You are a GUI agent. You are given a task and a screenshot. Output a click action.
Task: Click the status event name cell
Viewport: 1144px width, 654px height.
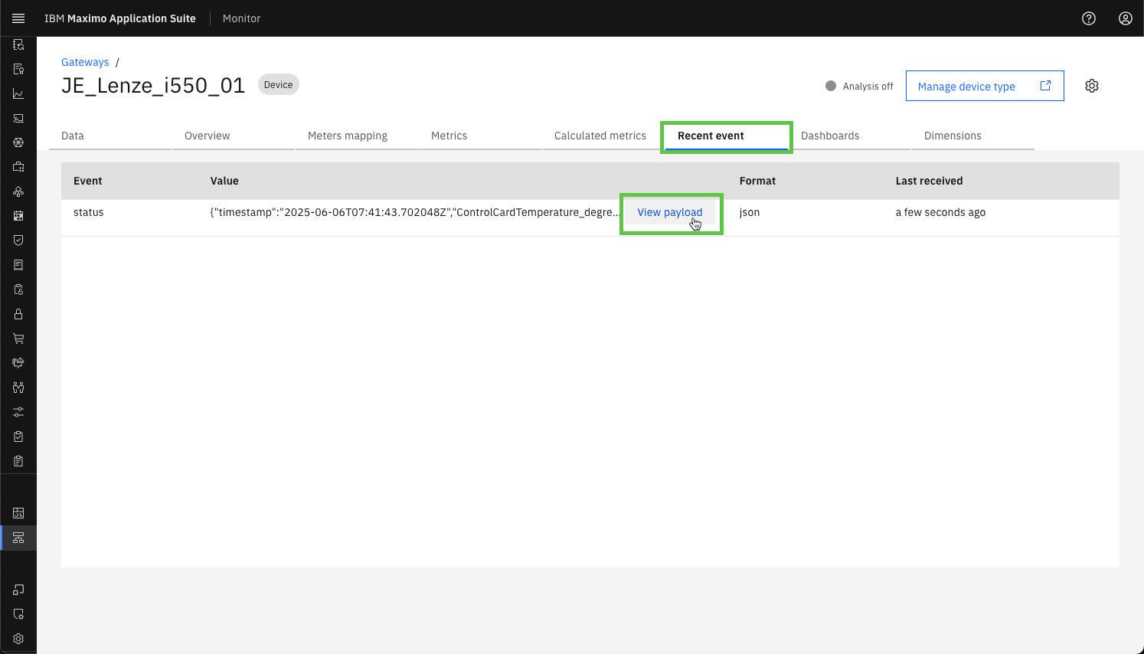point(89,212)
